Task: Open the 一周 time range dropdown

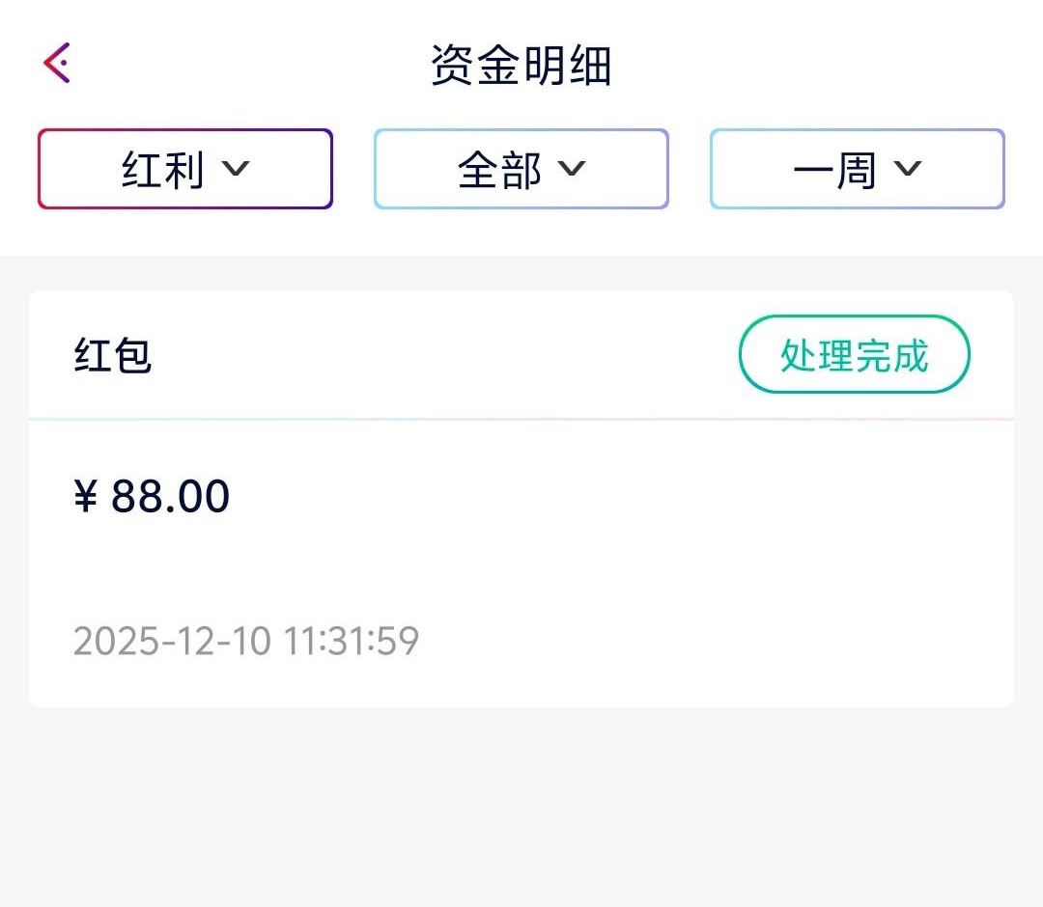Action: (x=857, y=169)
